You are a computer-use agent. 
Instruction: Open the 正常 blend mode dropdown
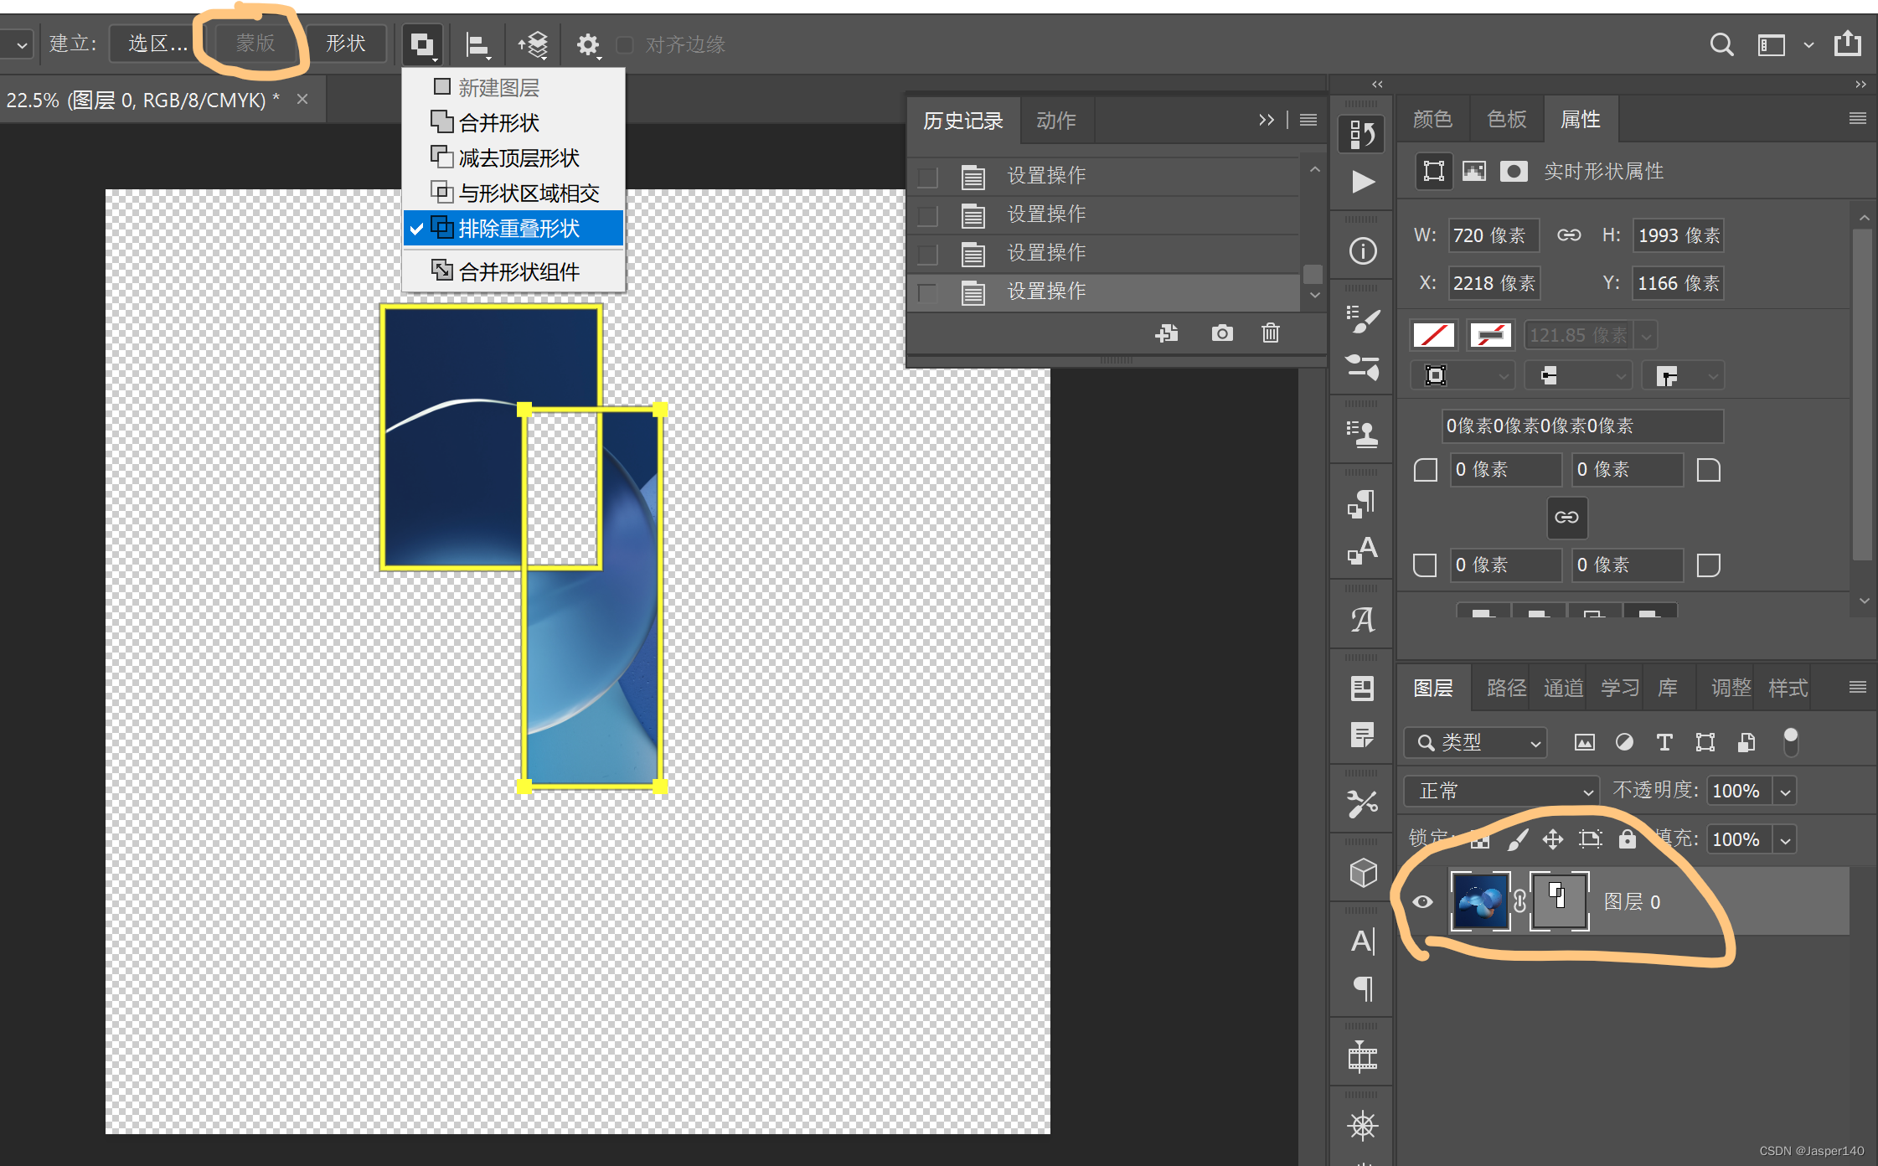[1501, 792]
